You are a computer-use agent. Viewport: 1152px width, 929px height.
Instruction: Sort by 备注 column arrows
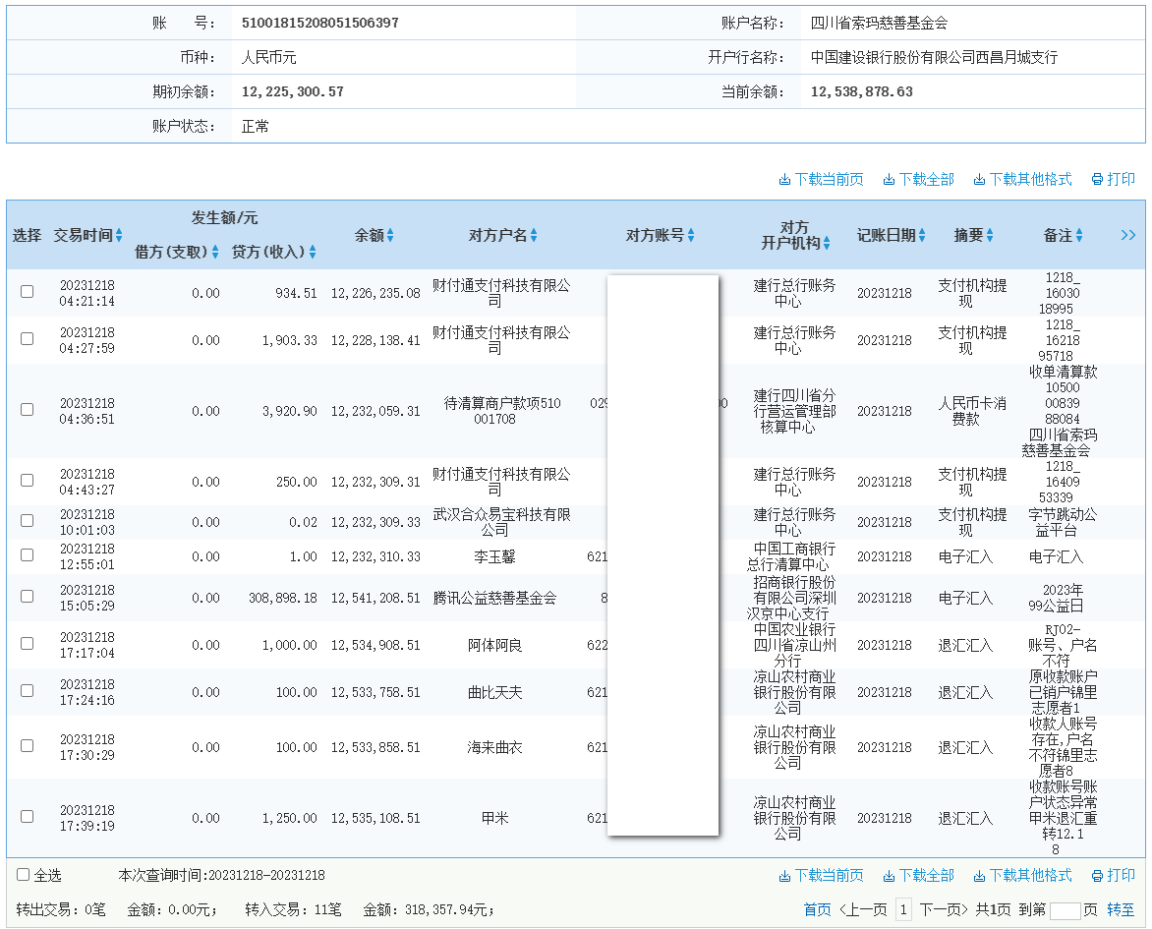pyautogui.click(x=1079, y=235)
